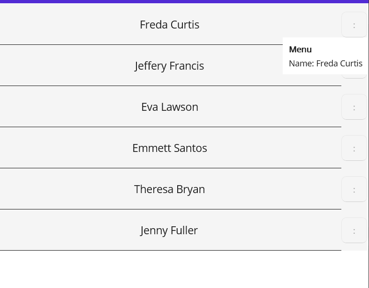Image resolution: width=369 pixels, height=288 pixels.
Task: Click Emmett Santos's three-dot menu button
Action: [x=354, y=148]
